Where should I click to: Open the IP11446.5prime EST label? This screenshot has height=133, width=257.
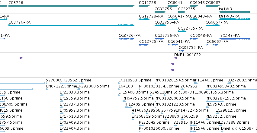[x=204, y=122]
